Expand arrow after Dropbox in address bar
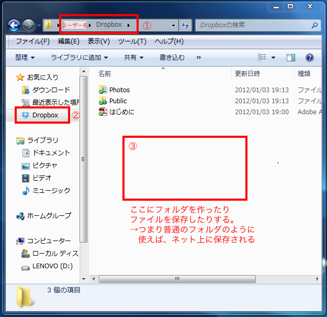The width and height of the screenshot is (327, 317). (x=129, y=25)
